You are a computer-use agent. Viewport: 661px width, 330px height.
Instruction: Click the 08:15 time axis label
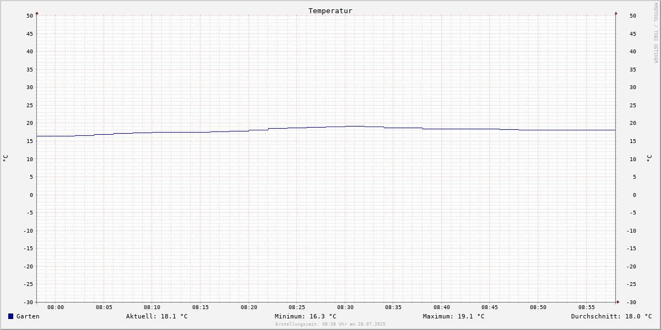pyautogui.click(x=201, y=307)
